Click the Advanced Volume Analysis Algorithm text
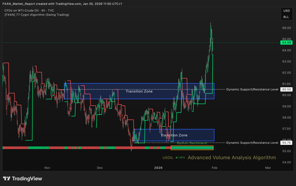This screenshot has height=186, width=296. [x=232, y=158]
